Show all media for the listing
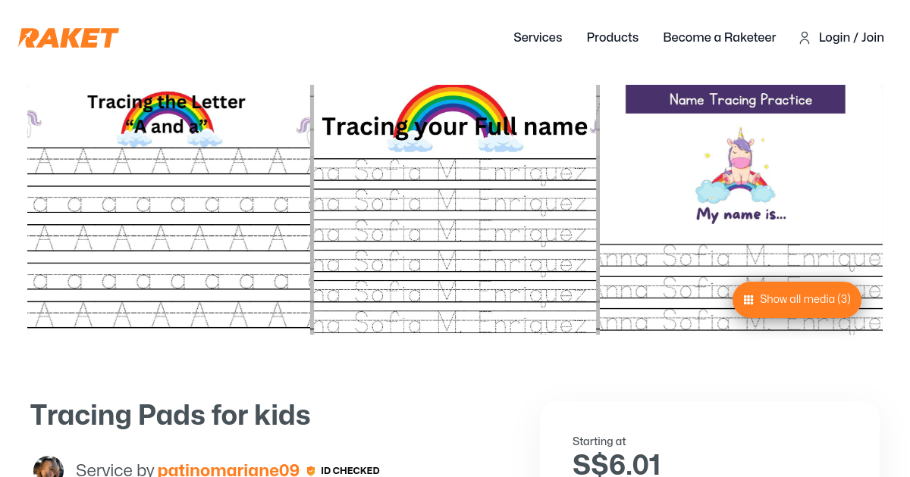The height and width of the screenshot is (477, 910). (796, 299)
